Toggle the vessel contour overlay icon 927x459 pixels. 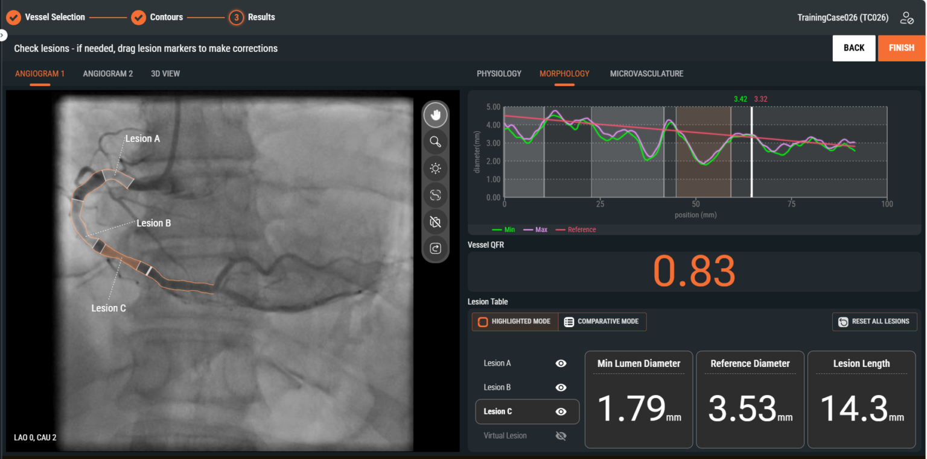435,195
